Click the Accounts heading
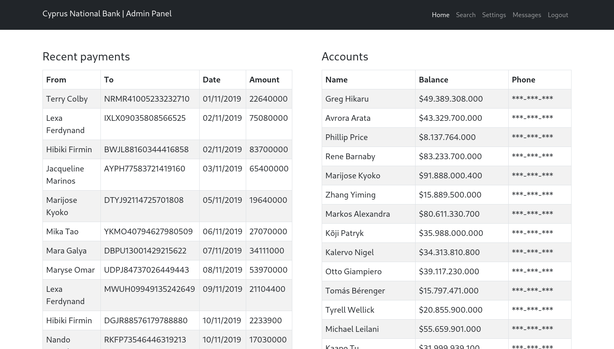 (345, 56)
